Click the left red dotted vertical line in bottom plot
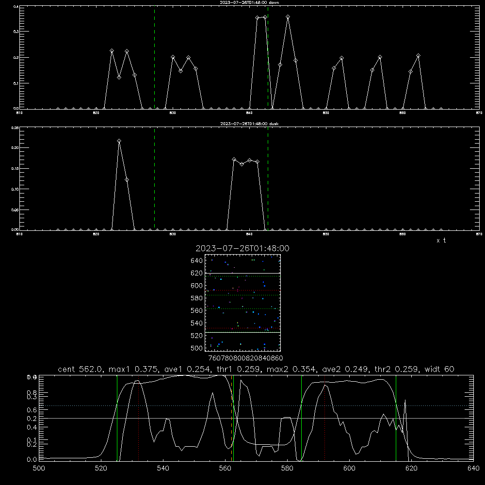This screenshot has width=485, height=485. click(x=139, y=419)
